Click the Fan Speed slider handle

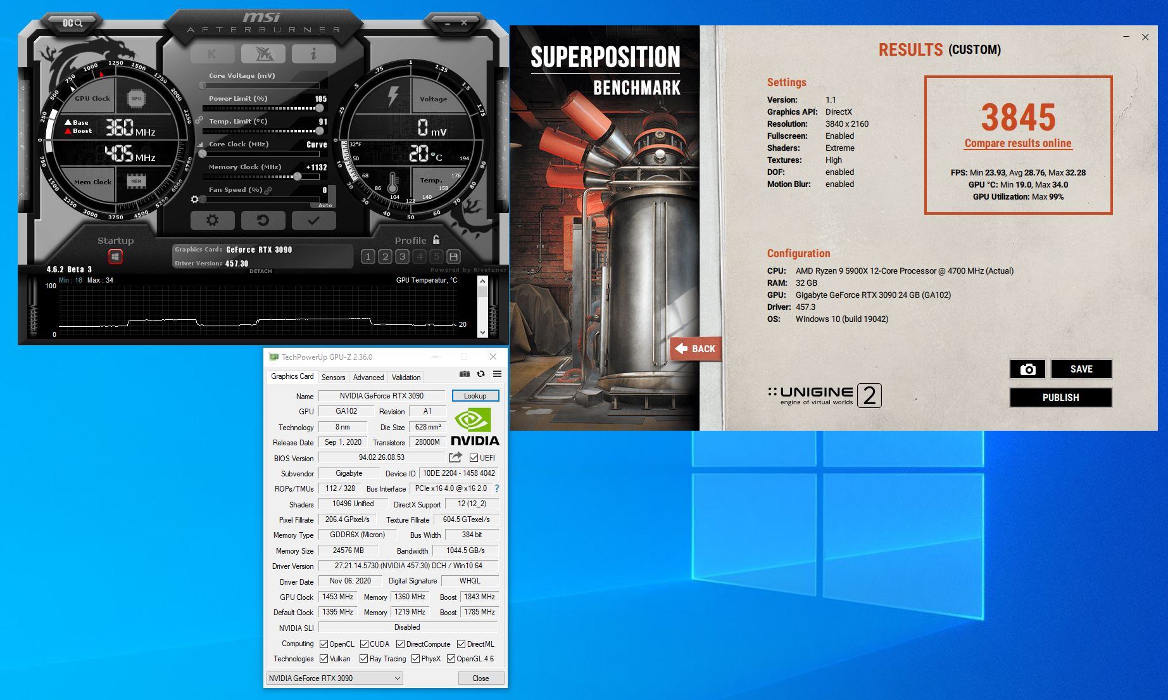pos(203,200)
